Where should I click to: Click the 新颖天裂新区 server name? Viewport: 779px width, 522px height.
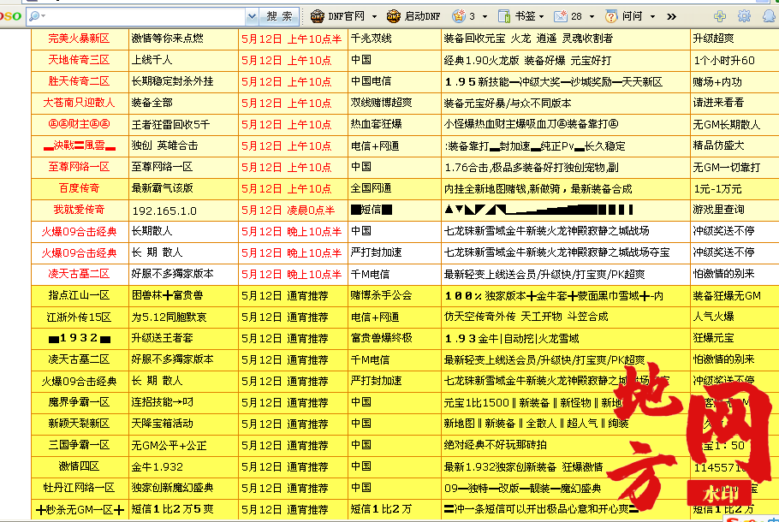(79, 424)
